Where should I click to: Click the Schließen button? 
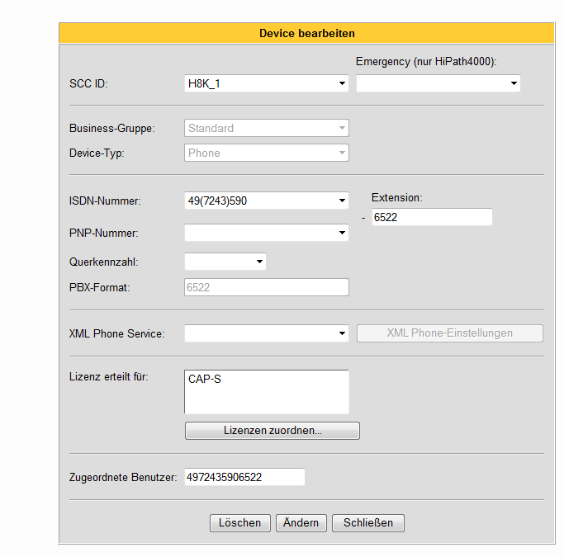(x=368, y=523)
